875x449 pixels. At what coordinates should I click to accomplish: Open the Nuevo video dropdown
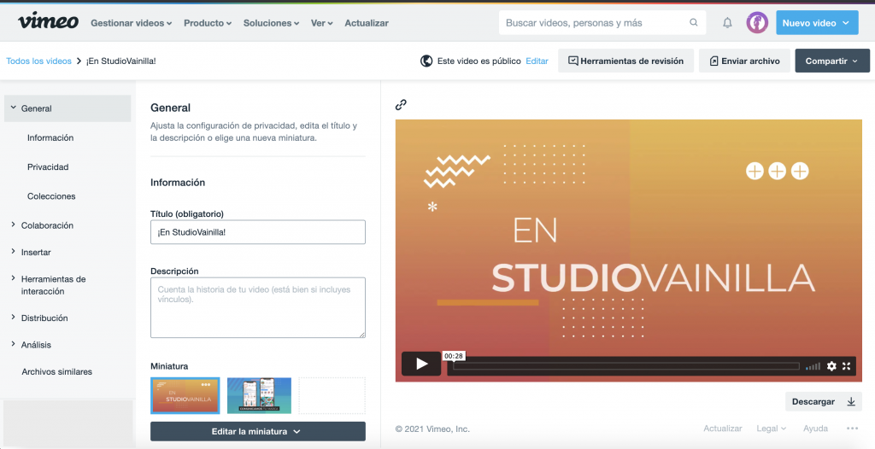817,23
